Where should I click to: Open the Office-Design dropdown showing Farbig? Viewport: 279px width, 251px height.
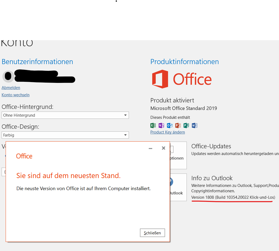65,135
